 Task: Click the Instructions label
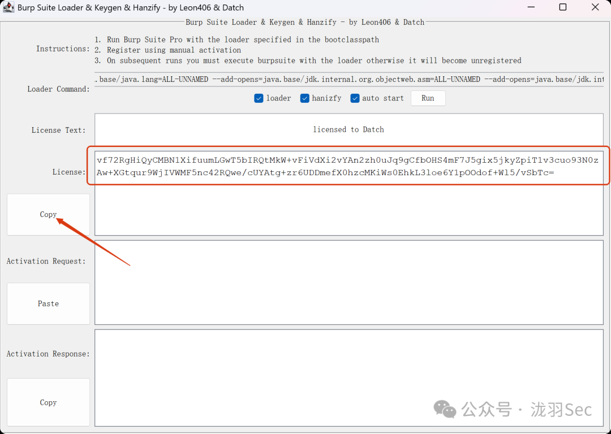click(x=63, y=49)
